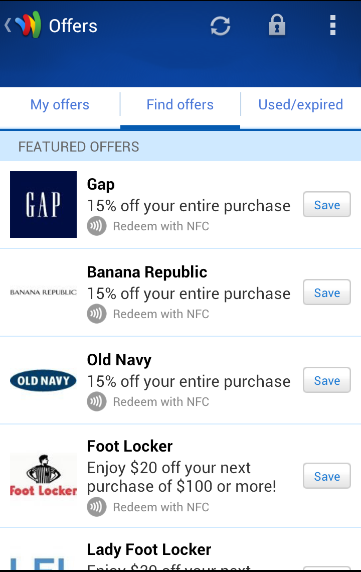Switch to the My offers tab
Viewport: 361px width, 572px height.
point(60,105)
